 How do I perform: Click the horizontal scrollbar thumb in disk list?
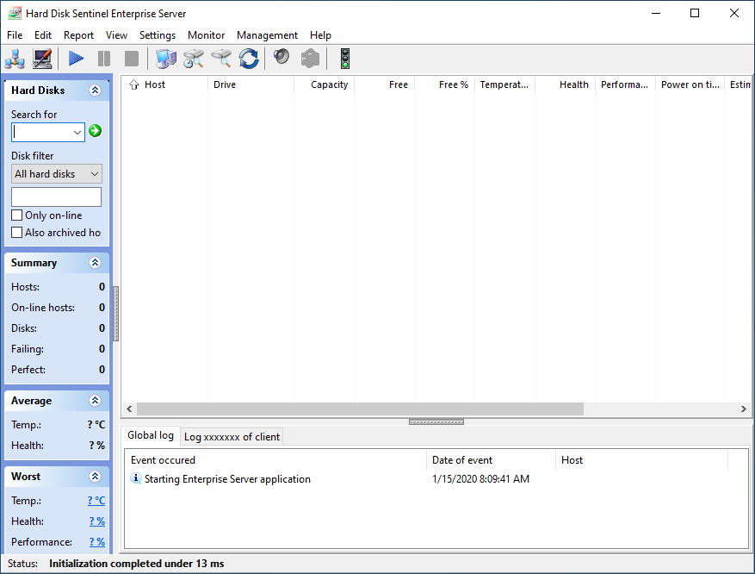(360, 409)
